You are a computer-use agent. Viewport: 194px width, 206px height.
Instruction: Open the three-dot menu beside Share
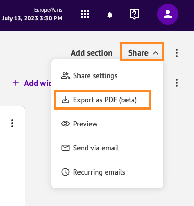coord(177,53)
